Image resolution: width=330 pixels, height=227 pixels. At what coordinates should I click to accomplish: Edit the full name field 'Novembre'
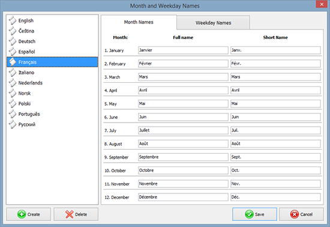[183, 184]
